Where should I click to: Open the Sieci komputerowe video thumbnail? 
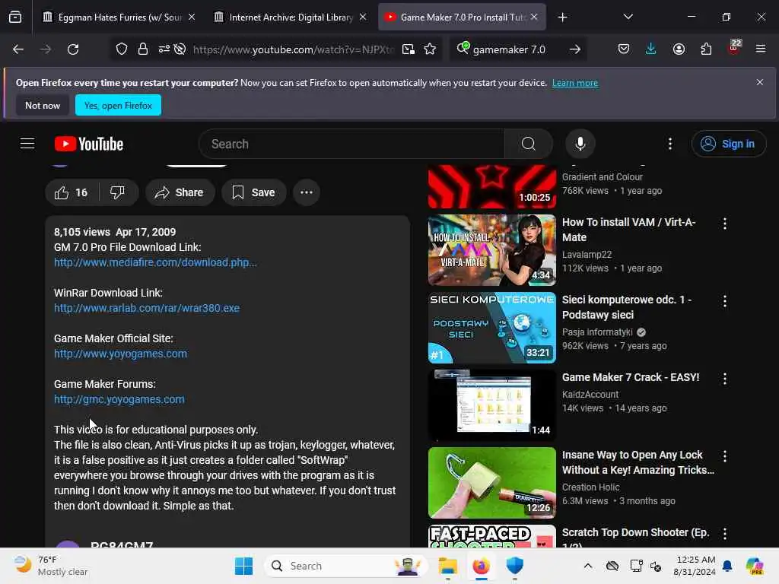tap(492, 328)
